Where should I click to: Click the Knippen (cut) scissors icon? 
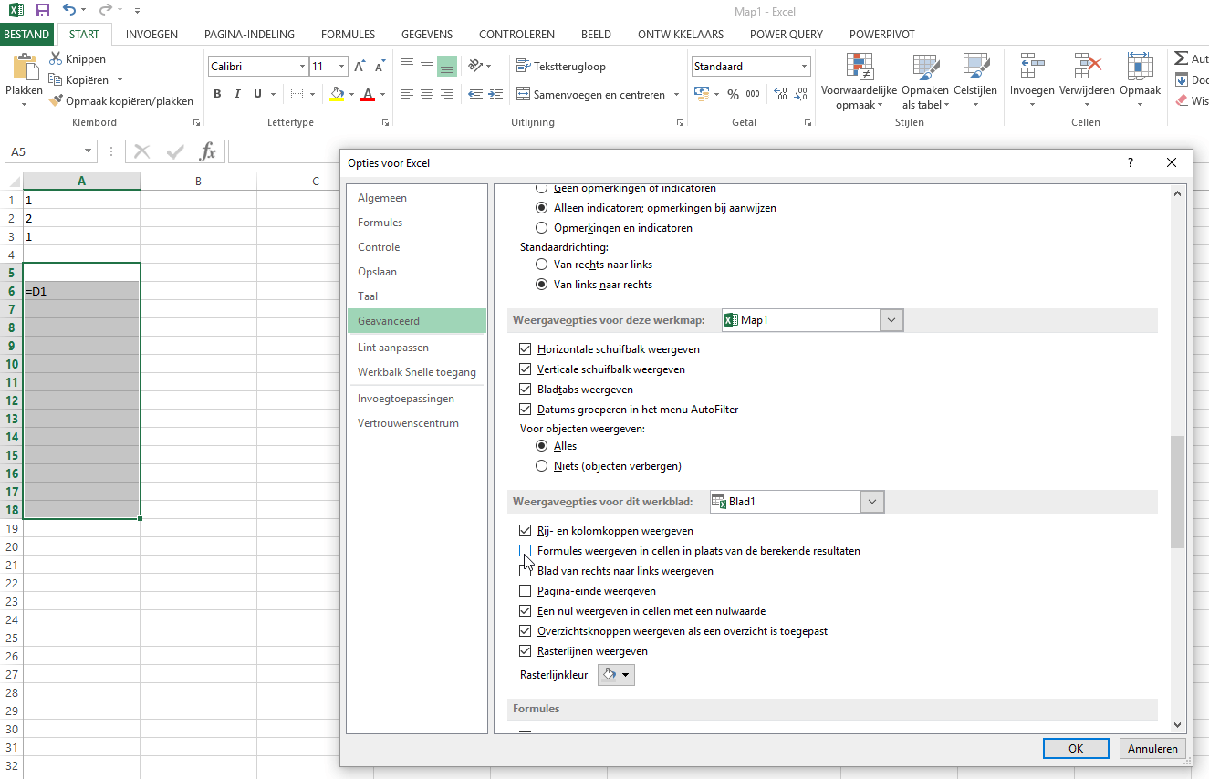coord(56,59)
